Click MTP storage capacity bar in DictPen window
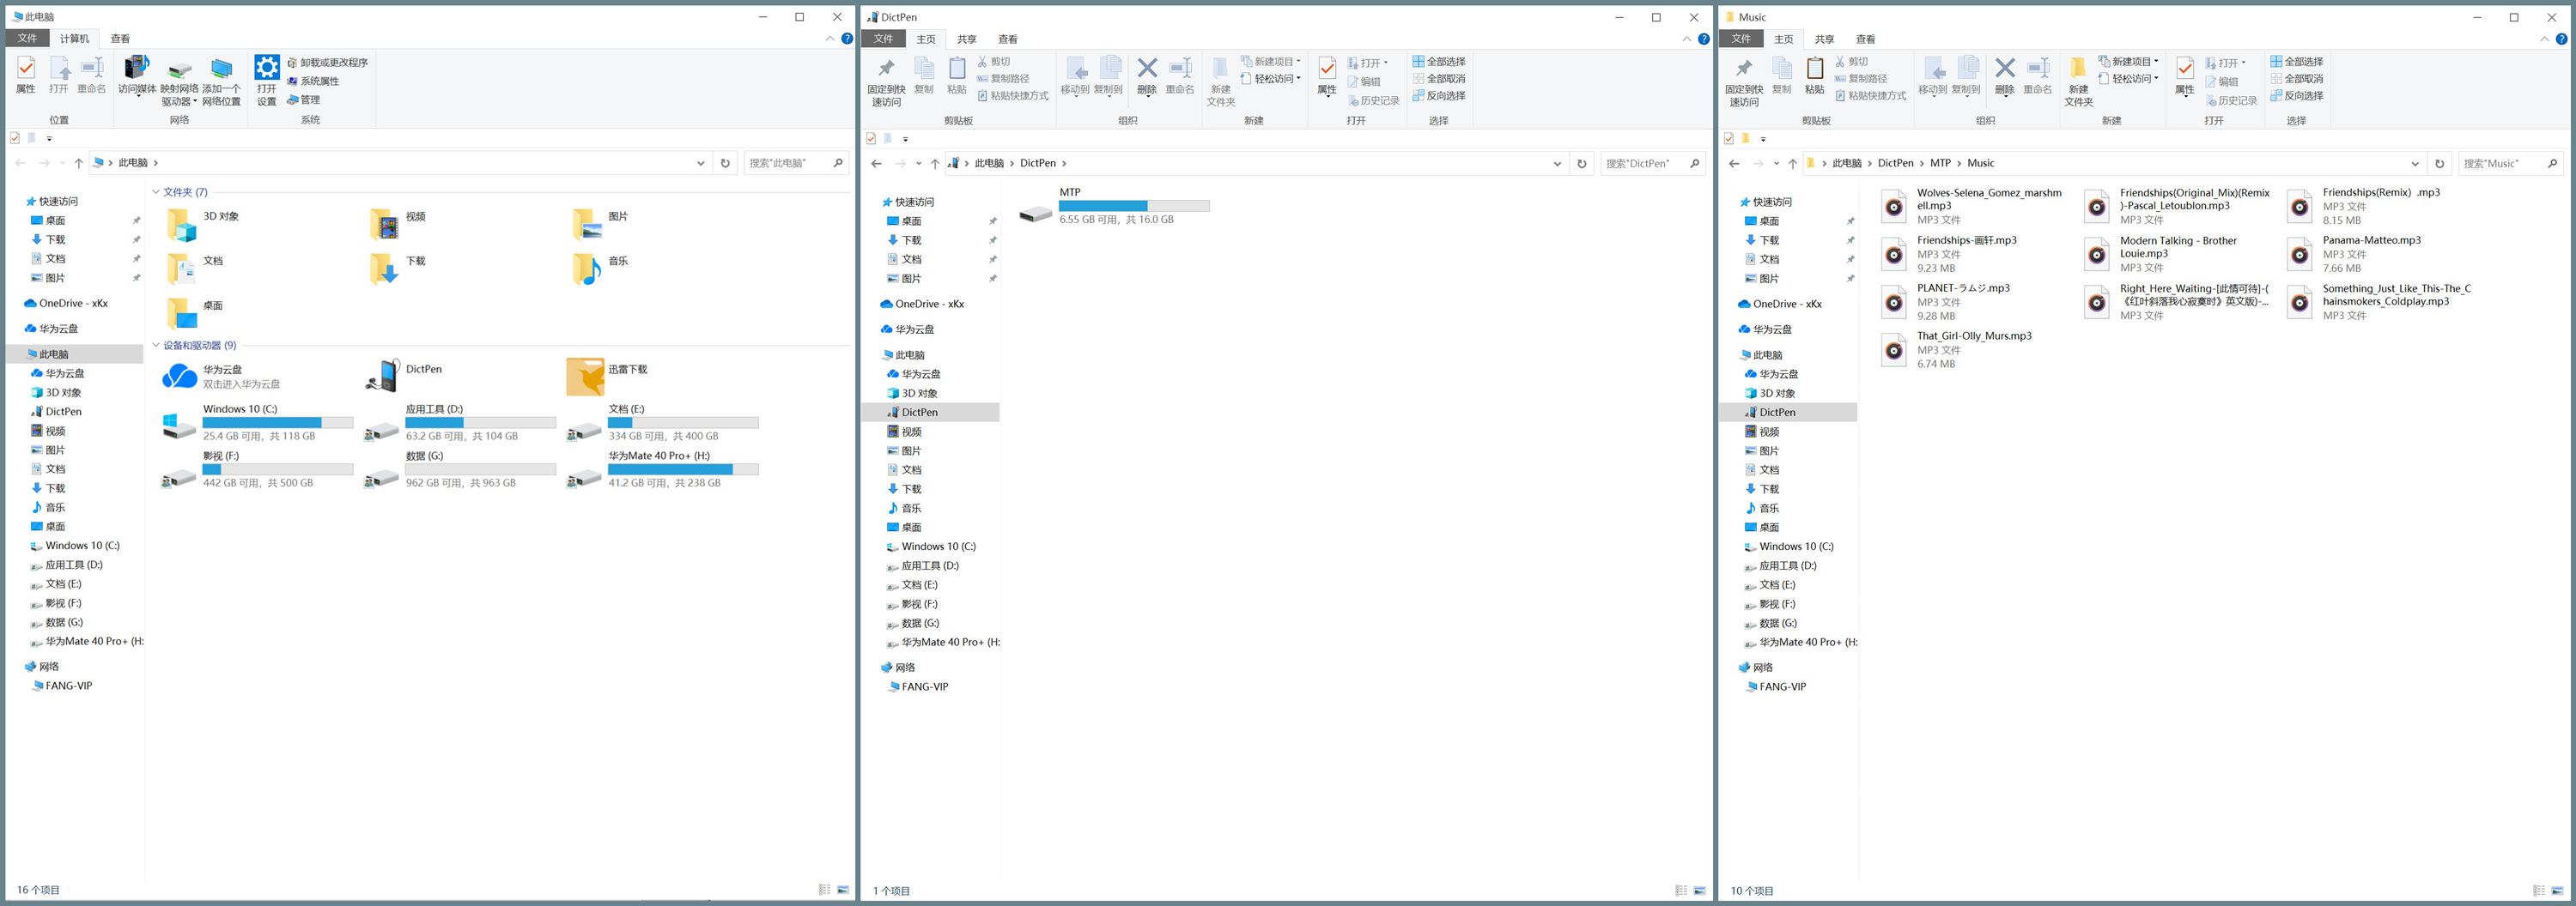The image size is (2576, 906). pyautogui.click(x=1134, y=206)
